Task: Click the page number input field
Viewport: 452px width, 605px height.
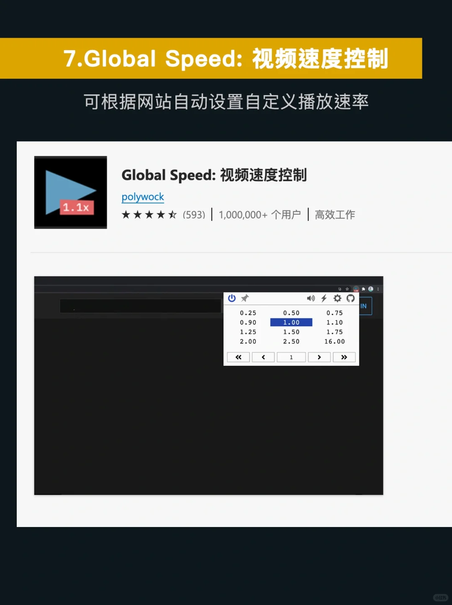Action: [x=291, y=357]
